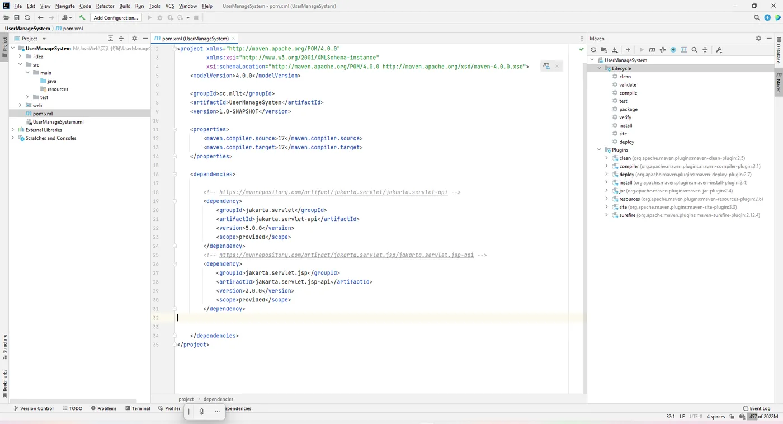The image size is (783, 424).
Task: Hide the Project panel with minus icon
Action: pyautogui.click(x=145, y=39)
